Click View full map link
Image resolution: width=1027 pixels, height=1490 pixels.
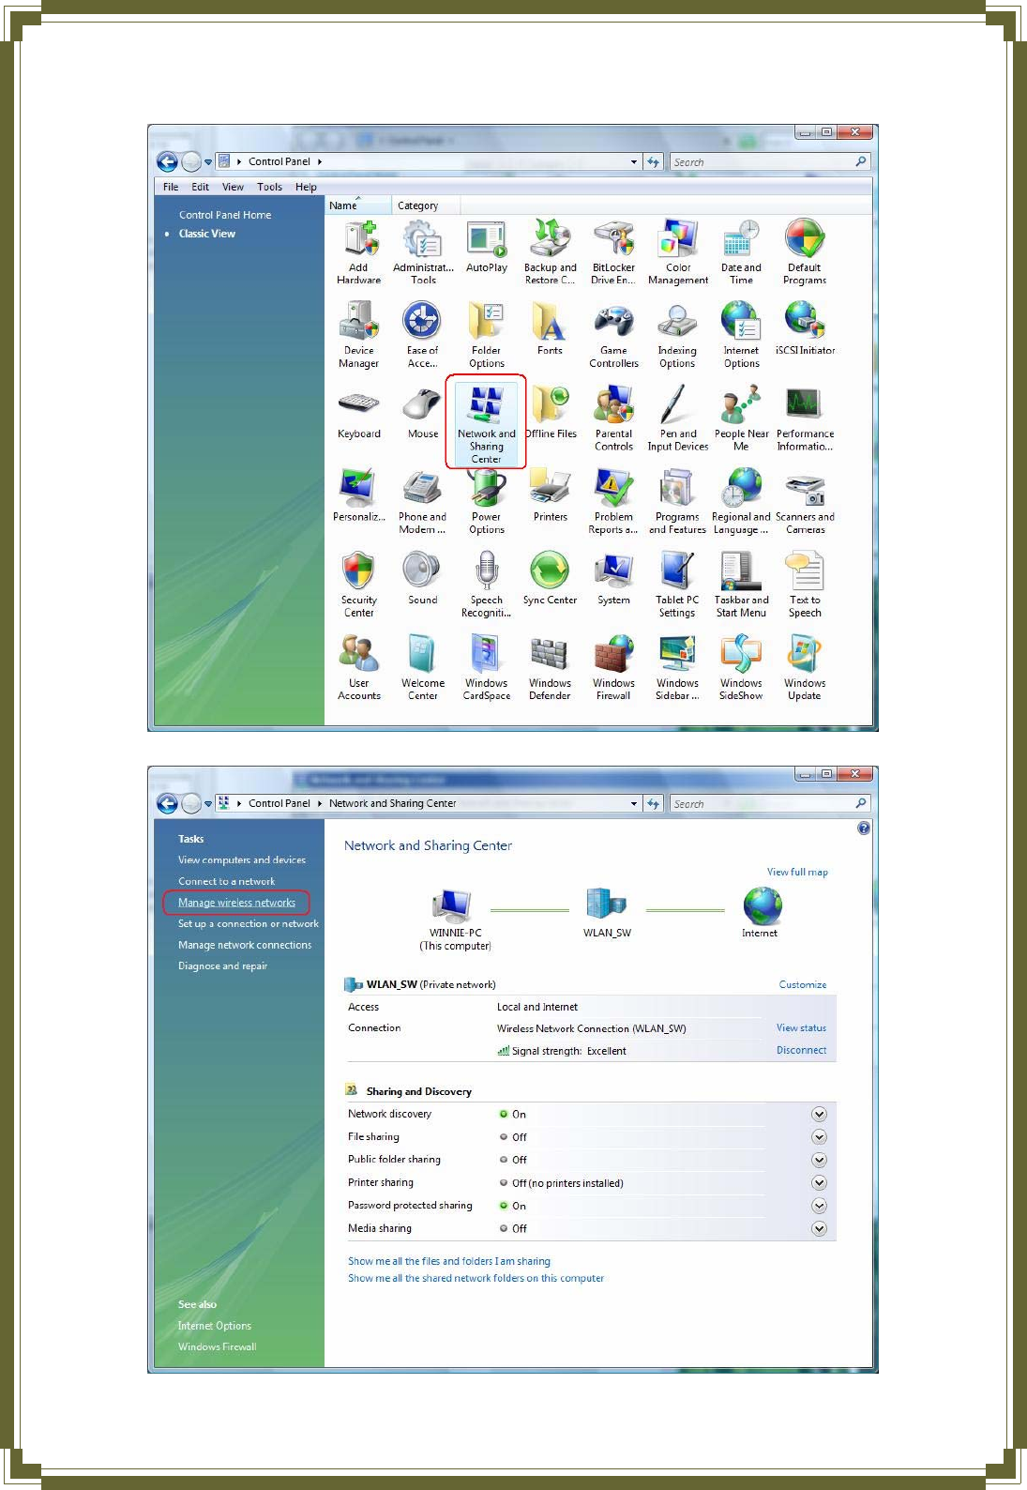tap(797, 872)
